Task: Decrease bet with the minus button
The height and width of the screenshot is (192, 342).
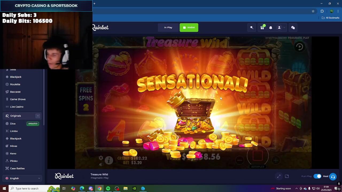Action: point(240,160)
